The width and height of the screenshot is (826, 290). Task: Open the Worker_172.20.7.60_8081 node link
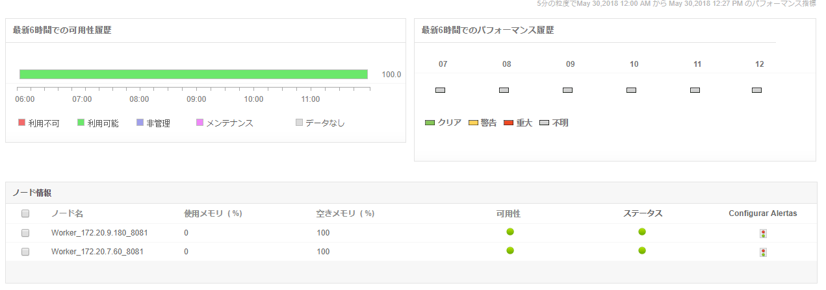[x=97, y=252]
